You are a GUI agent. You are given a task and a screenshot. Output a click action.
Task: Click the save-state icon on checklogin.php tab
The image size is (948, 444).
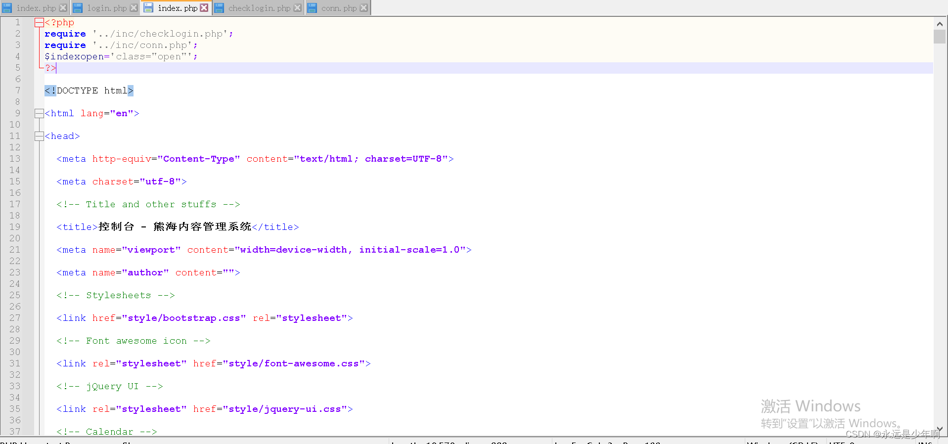tap(219, 8)
